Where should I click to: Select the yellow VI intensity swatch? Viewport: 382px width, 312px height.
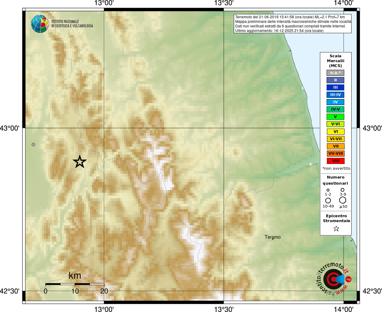(x=335, y=132)
